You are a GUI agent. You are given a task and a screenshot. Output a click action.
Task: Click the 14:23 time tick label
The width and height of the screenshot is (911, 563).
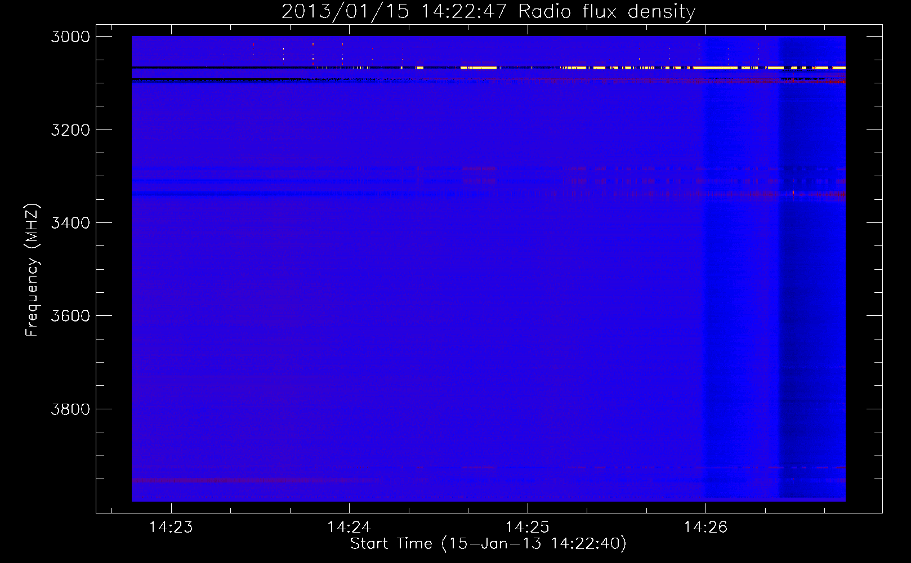(x=171, y=528)
